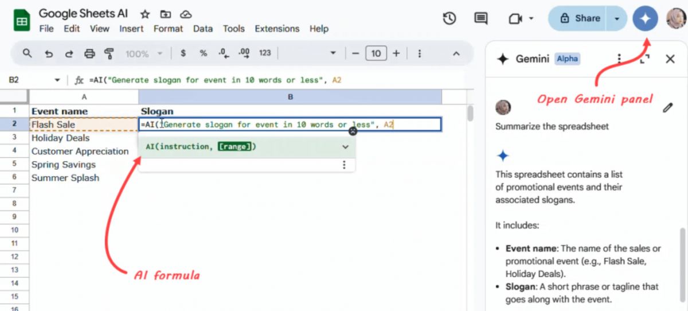This screenshot has width=688, height=311.
Task: Check the cloud save status icon
Action: click(x=185, y=14)
